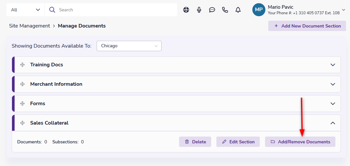Click the Edit Section button
The height and width of the screenshot is (166, 350).
238,142
